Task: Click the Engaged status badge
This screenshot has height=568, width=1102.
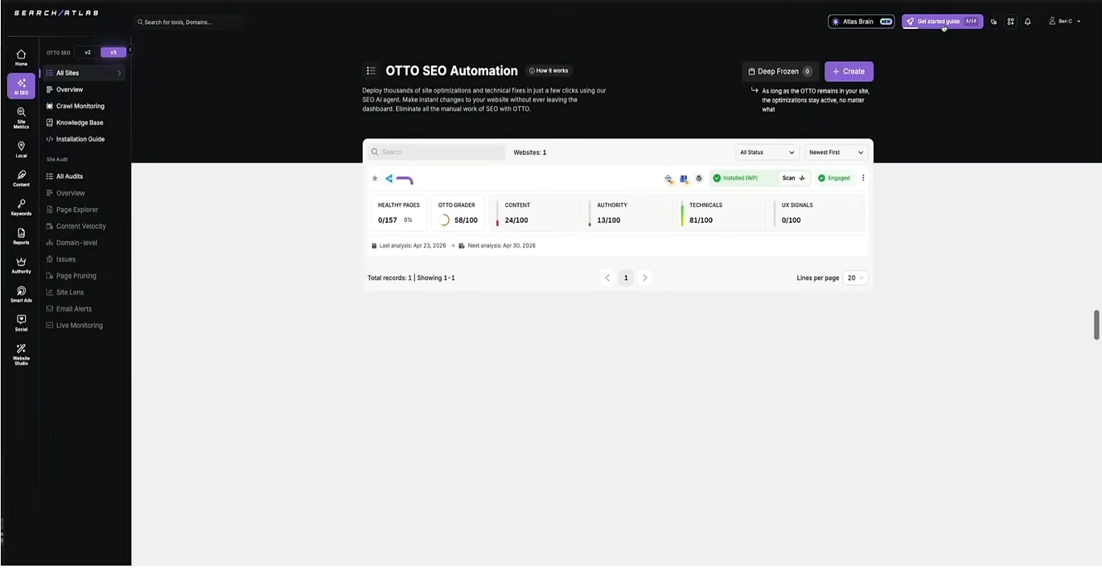Action: pyautogui.click(x=834, y=178)
